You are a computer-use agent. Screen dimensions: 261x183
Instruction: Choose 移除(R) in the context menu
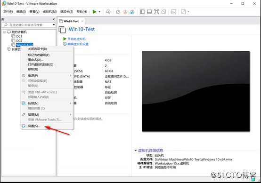point(47,69)
